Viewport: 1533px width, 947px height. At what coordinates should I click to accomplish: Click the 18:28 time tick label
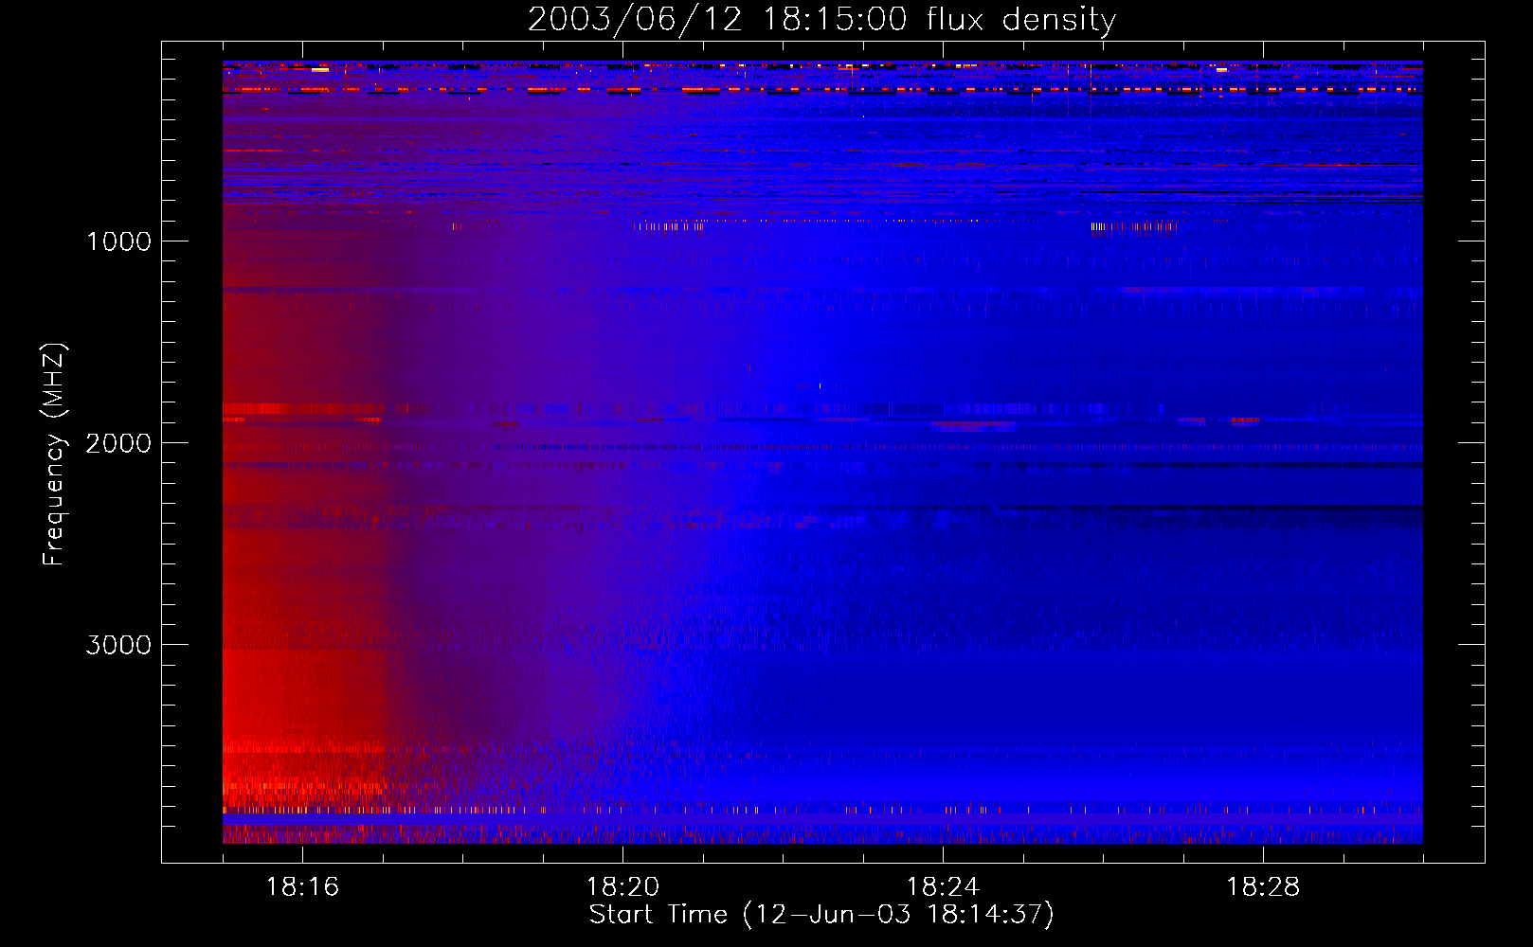[x=1263, y=887]
